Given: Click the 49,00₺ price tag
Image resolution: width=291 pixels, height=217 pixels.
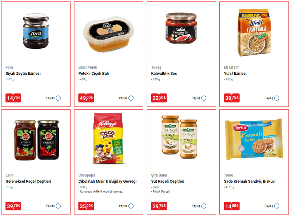Looking at the screenshot, I should click(86, 98).
